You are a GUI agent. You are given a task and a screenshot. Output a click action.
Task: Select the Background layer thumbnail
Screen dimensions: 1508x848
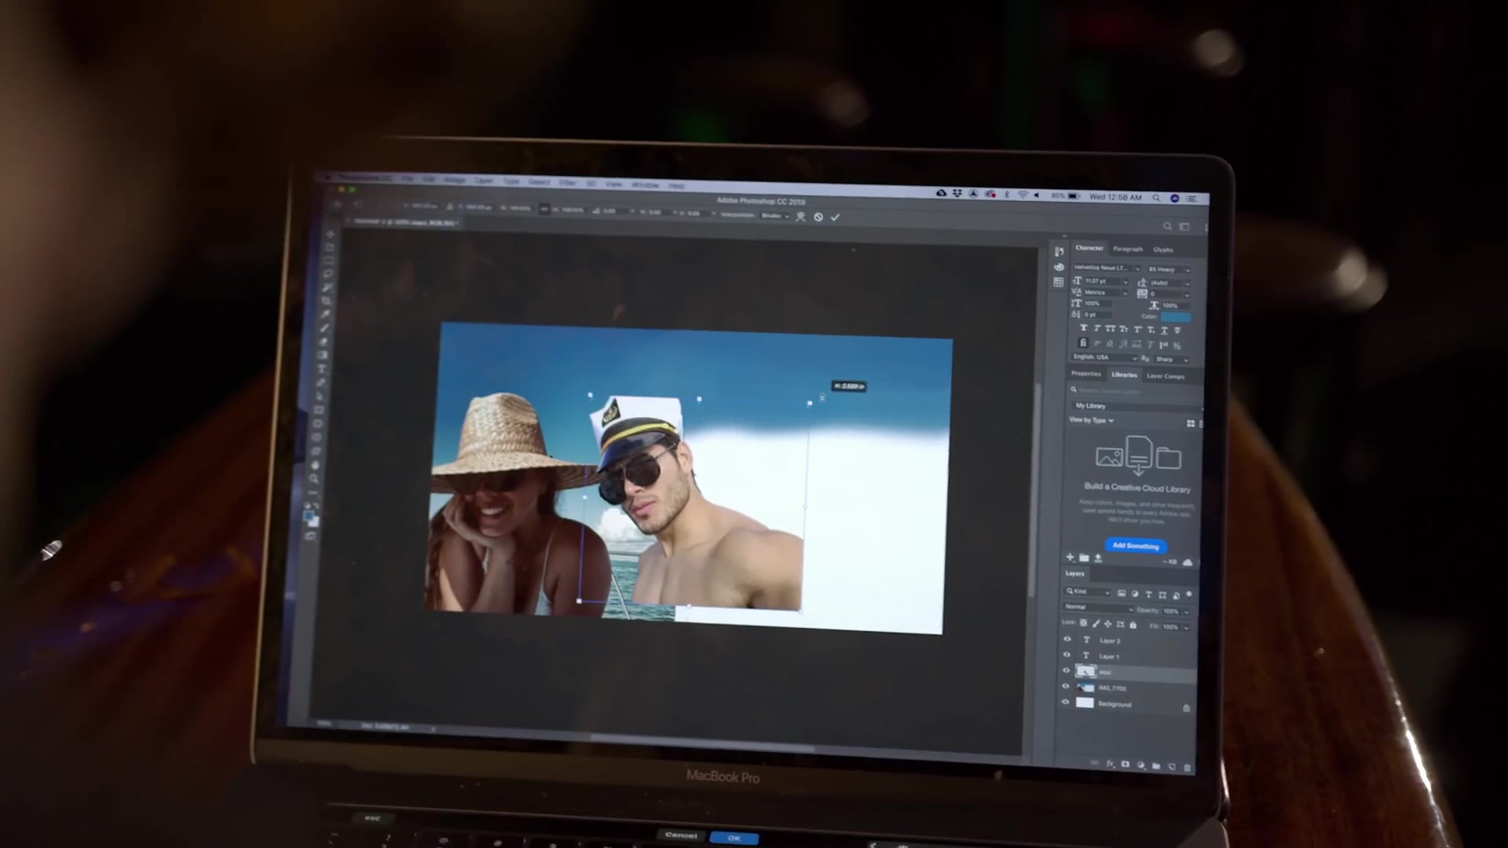[x=1085, y=703]
